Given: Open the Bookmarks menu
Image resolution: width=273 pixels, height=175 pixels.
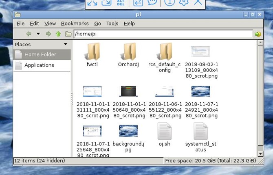Looking at the screenshot, I should pyautogui.click(x=75, y=24).
